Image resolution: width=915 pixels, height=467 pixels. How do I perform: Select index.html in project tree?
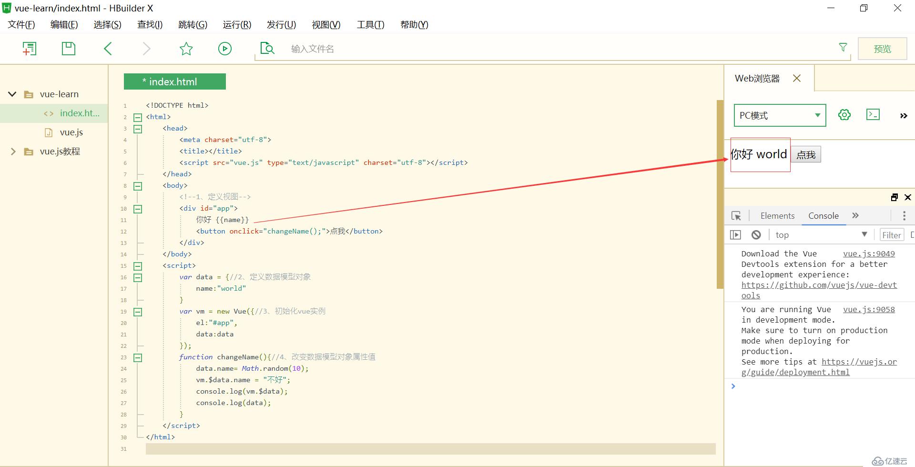[54, 113]
